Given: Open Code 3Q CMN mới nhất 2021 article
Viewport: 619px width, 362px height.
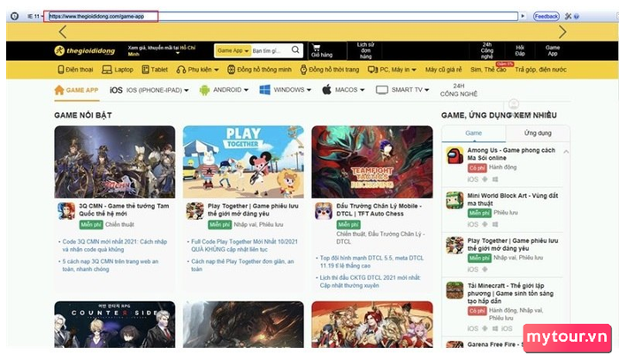Looking at the screenshot, I should pyautogui.click(x=114, y=245).
